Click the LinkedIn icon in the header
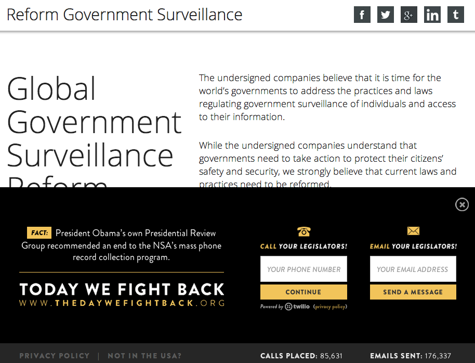 432,15
